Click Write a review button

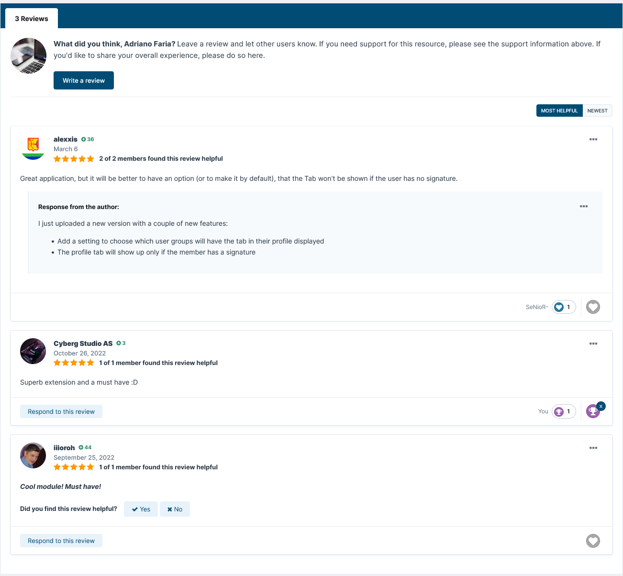pos(84,80)
